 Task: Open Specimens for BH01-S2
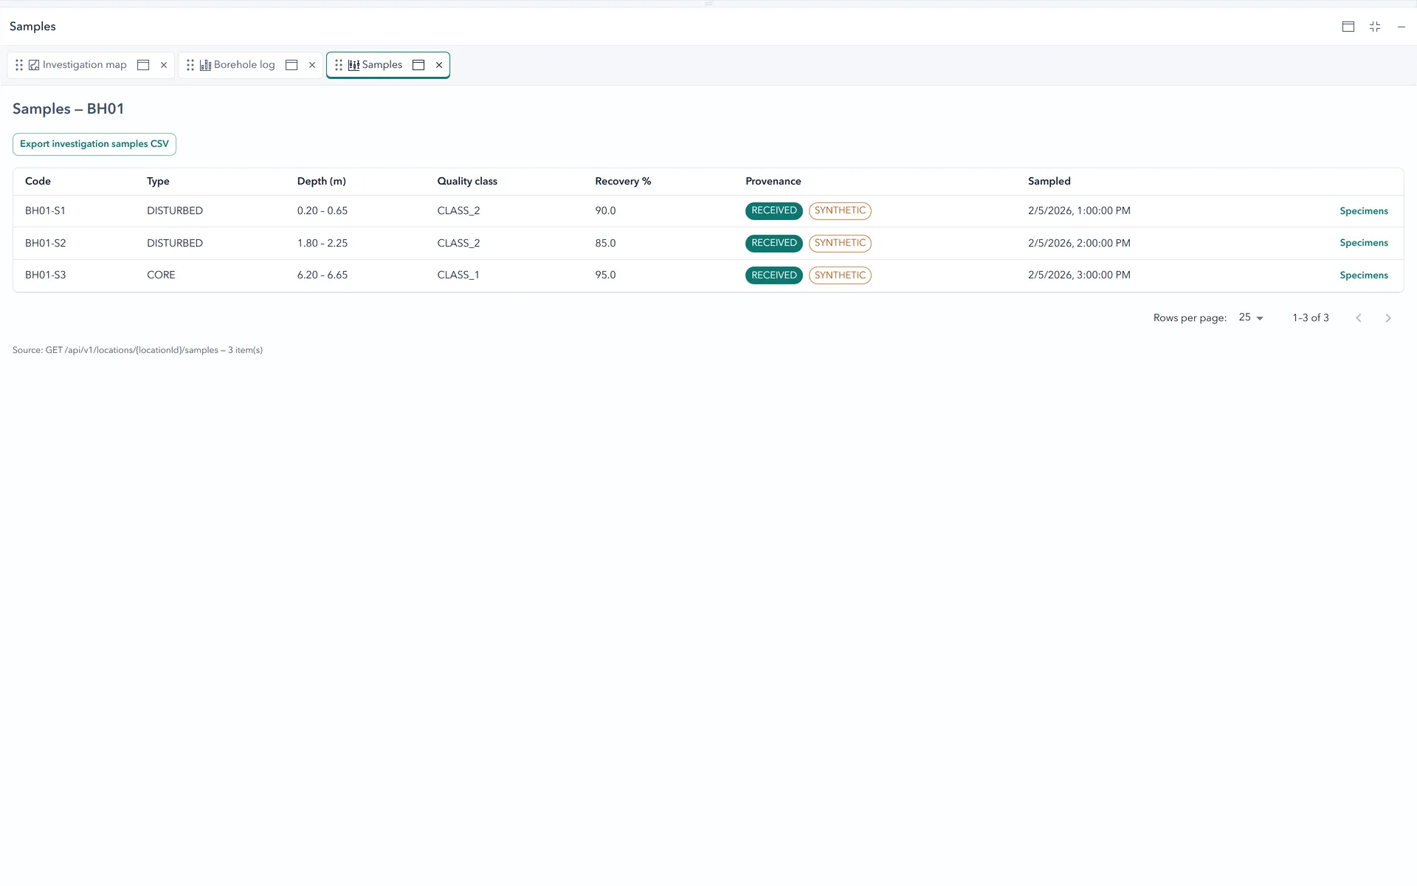click(x=1364, y=243)
